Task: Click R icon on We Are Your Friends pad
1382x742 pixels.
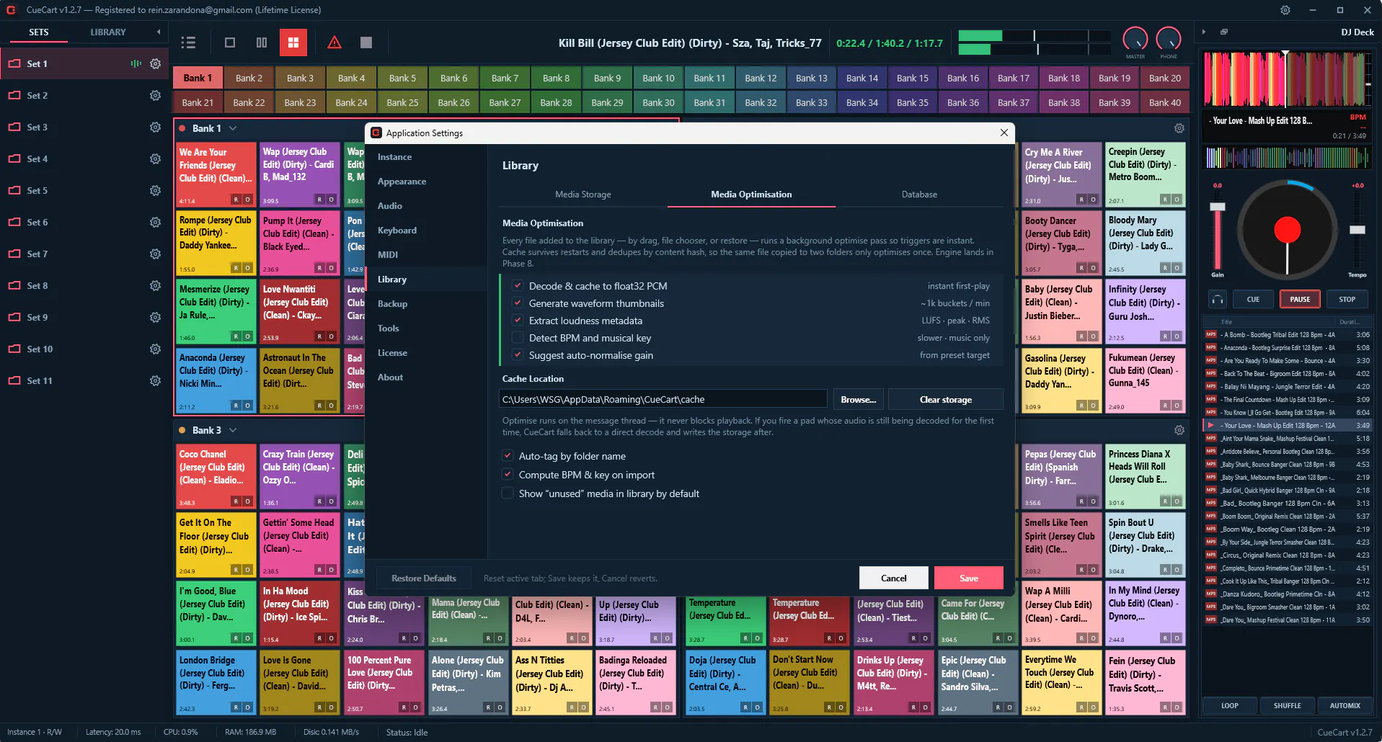Action: [x=236, y=200]
